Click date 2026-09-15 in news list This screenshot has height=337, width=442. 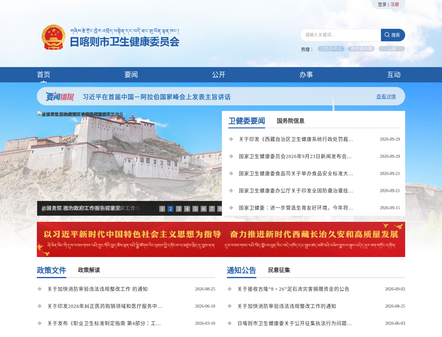pos(390,208)
